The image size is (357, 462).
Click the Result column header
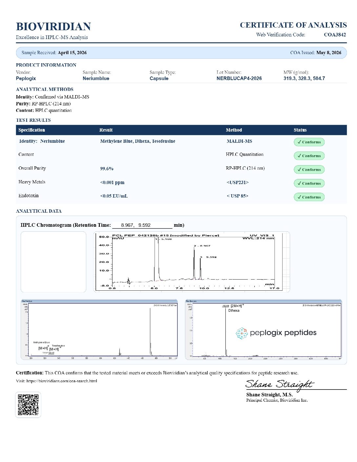point(106,130)
